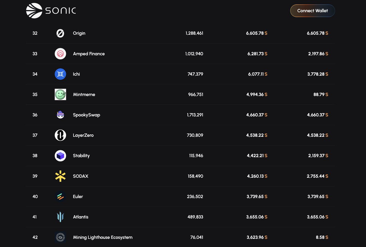366x247 pixels.
Task: Click the amount 2,755.44 S
Action: tap(318, 176)
